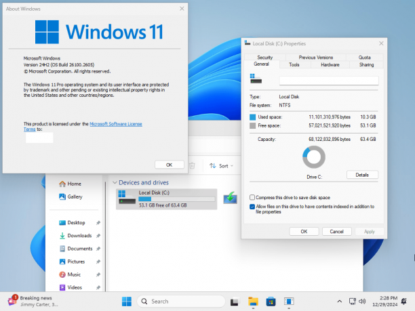Open notifications bell icon in tray
Image resolution: width=415 pixels, height=311 pixels.
(x=404, y=302)
